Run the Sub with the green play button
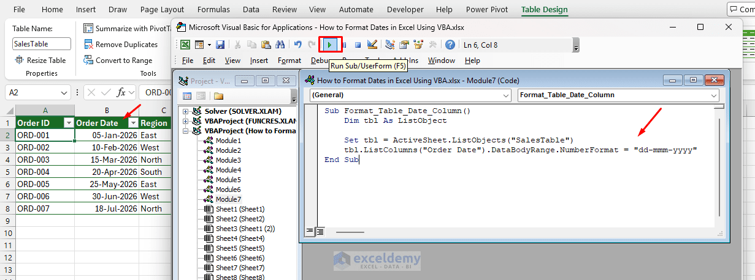This screenshot has height=280, width=755. 330,45
